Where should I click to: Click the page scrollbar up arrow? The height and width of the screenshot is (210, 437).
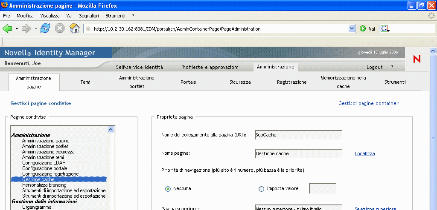(x=433, y=51)
